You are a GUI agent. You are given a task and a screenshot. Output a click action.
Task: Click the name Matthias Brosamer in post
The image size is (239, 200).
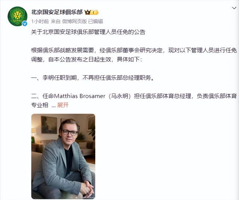[80, 96]
